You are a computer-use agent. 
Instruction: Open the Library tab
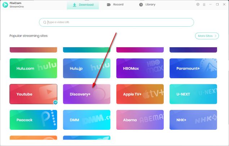(x=147, y=5)
